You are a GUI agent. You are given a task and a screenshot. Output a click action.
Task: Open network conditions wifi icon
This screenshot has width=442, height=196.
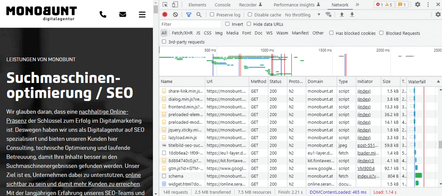point(328,15)
